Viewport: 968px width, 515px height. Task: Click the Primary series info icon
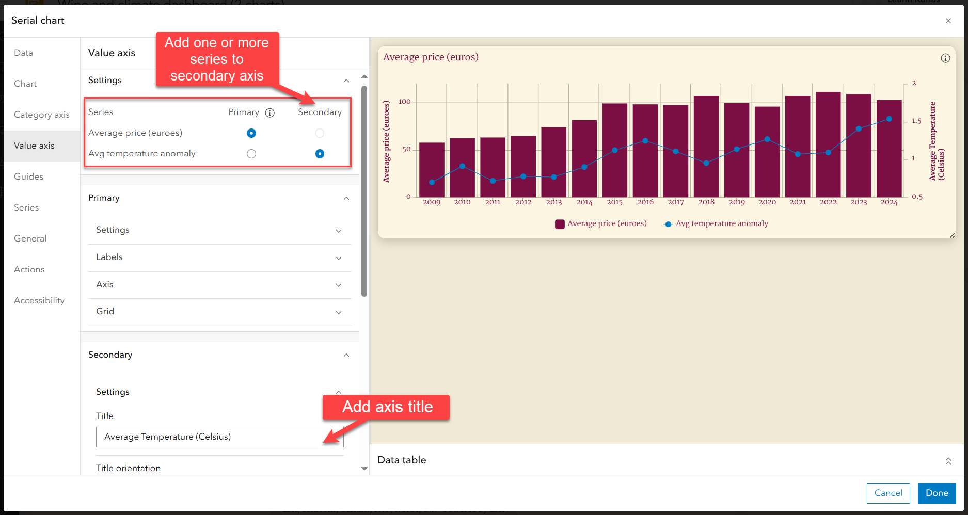tap(270, 112)
